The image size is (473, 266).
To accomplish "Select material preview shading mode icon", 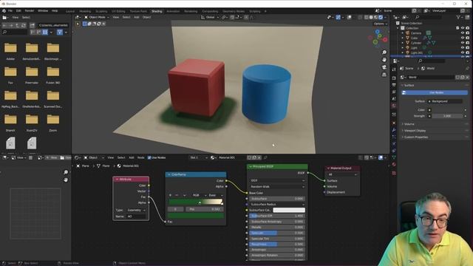I will (x=376, y=17).
